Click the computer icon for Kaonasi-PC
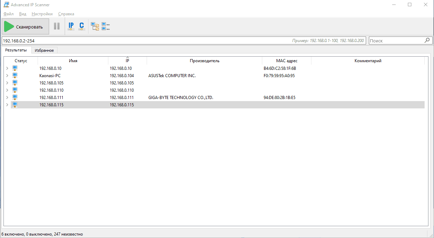The height and width of the screenshot is (238, 434). [15, 76]
